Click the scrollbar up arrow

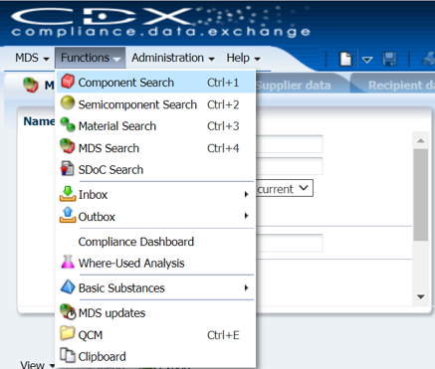click(421, 140)
